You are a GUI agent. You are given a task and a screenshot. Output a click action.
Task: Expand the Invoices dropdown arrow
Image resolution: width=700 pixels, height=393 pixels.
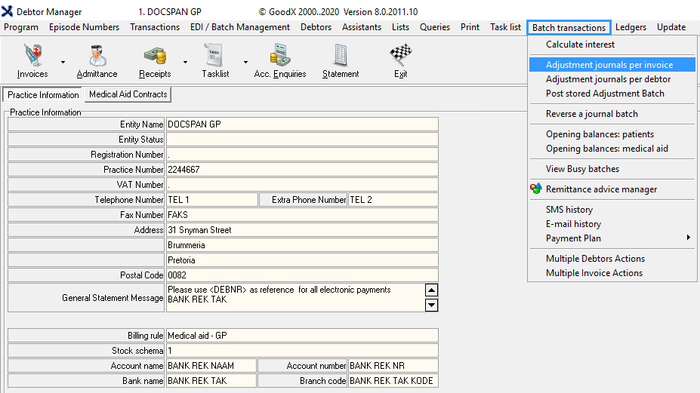63,63
